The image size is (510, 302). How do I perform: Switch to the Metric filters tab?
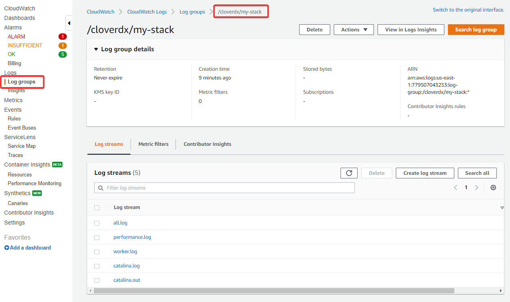tap(153, 144)
